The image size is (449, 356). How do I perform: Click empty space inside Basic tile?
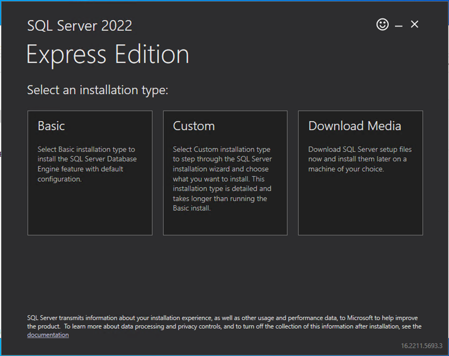pos(90,212)
